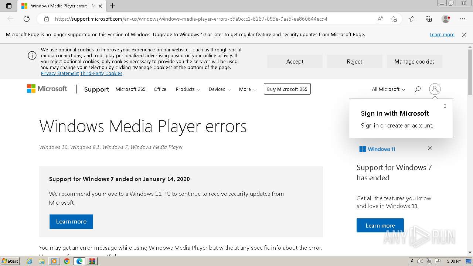The image size is (473, 266).
Task: Add page to favorites star icon
Action: click(394, 19)
